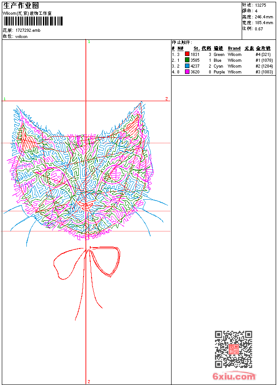
Task: Click the red logo inside the QR code
Action: click(x=234, y=350)
